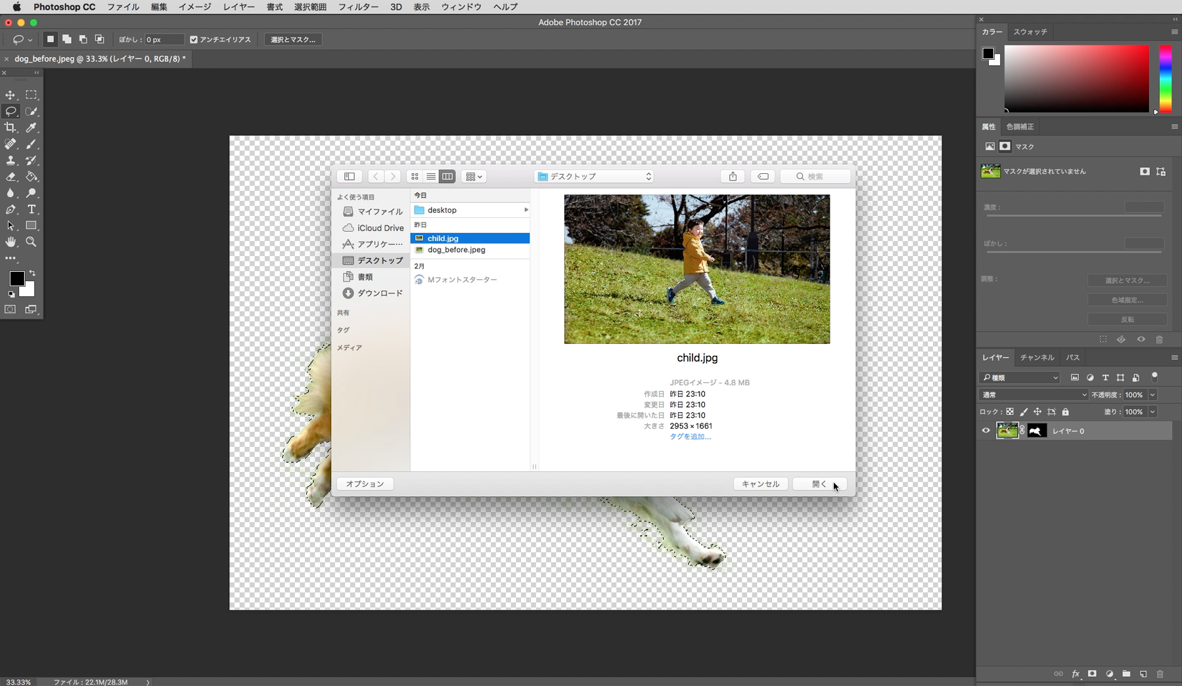Open the layer blend mode 通常 dropdown
1182x686 pixels.
point(1034,395)
